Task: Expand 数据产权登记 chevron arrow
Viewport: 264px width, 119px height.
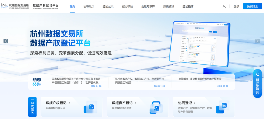Action: 69,103
